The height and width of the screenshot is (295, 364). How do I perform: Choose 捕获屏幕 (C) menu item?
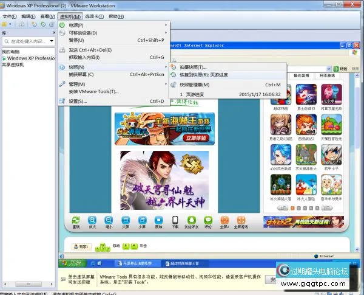(x=114, y=74)
